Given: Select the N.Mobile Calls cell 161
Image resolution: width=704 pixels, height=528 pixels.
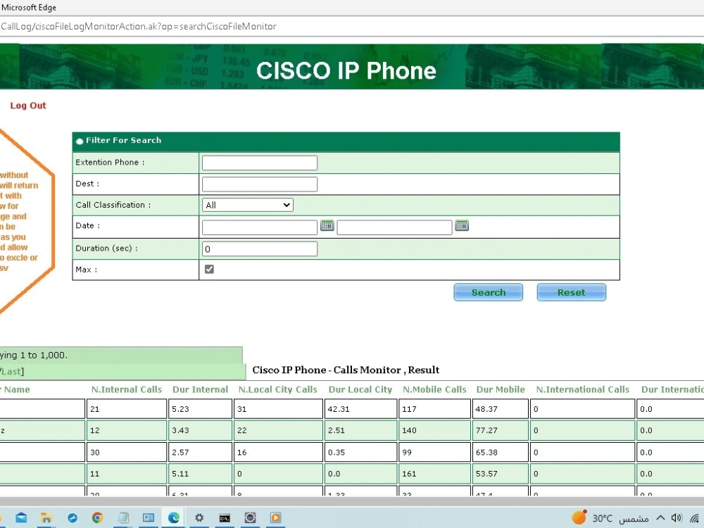Looking at the screenshot, I should point(434,474).
